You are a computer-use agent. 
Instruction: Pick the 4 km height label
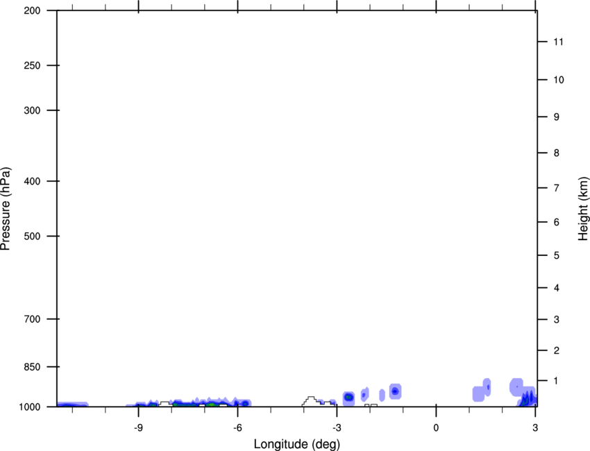(557, 288)
